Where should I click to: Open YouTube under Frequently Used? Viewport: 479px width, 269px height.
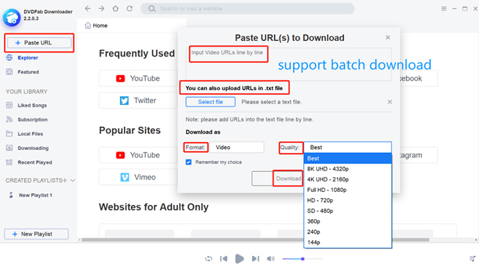pos(138,79)
